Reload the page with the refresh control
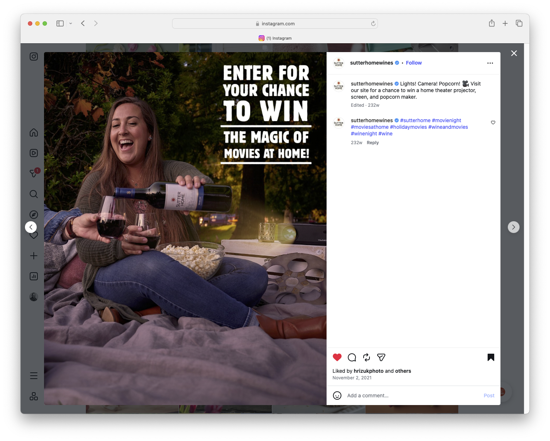The image size is (550, 441). (x=373, y=23)
